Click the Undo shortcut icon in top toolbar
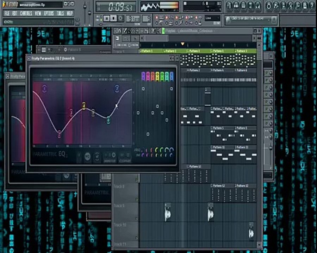This screenshot has height=253, width=317. click(269, 6)
